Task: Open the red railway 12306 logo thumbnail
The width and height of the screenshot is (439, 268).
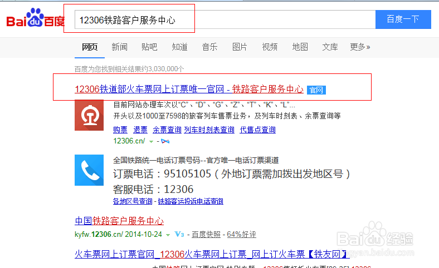Action: pos(89,115)
